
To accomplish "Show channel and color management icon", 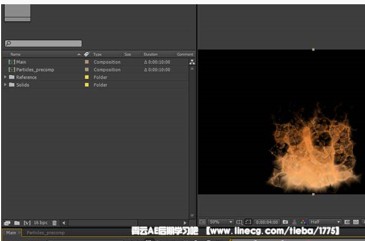I will click(x=303, y=222).
